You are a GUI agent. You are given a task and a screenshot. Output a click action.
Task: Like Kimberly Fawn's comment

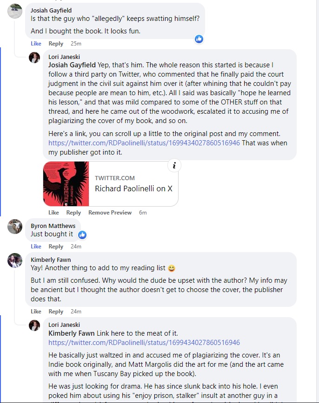tap(36, 312)
